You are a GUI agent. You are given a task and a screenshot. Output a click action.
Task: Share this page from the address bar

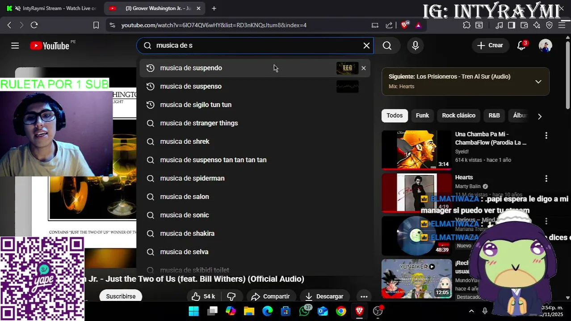[x=389, y=25]
